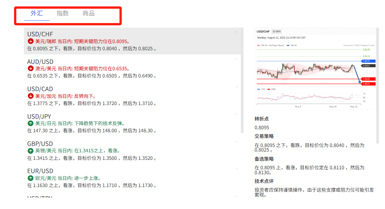The height and width of the screenshot is (209, 385).
Task: Select the USD/JPY pair heading
Action: tap(39, 116)
